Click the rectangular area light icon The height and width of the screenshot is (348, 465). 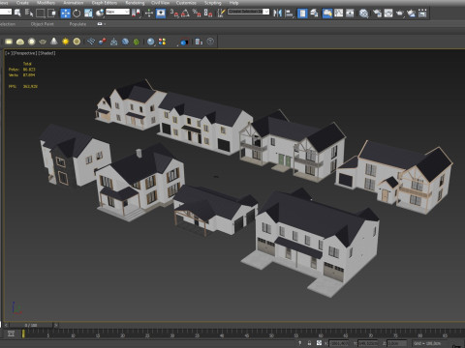pyautogui.click(x=9, y=42)
